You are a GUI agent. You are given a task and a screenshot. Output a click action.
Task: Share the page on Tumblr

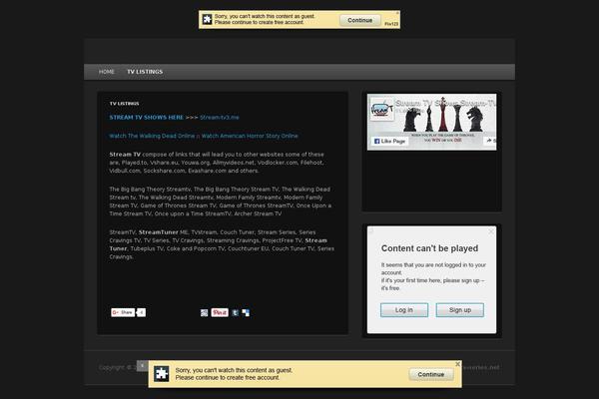[x=236, y=312]
